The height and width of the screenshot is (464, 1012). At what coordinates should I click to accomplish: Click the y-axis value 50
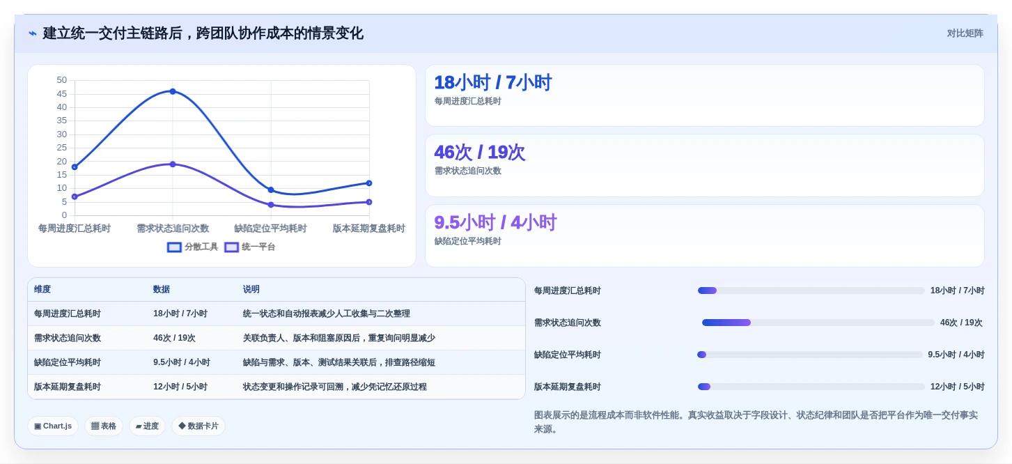tap(62, 80)
